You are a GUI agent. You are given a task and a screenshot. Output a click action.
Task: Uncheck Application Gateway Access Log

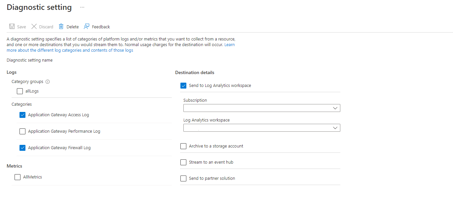click(22, 115)
